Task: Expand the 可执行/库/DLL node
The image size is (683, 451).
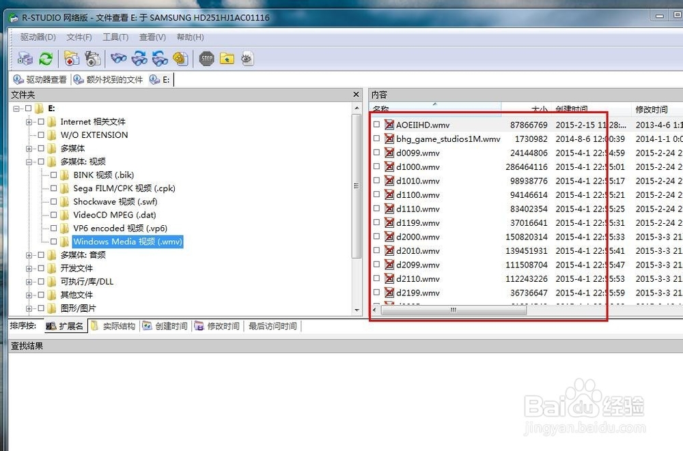Action: [29, 282]
